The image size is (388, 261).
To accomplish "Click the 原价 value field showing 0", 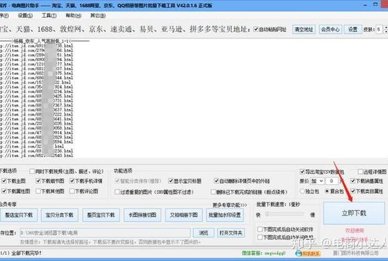I will click(x=331, y=181).
